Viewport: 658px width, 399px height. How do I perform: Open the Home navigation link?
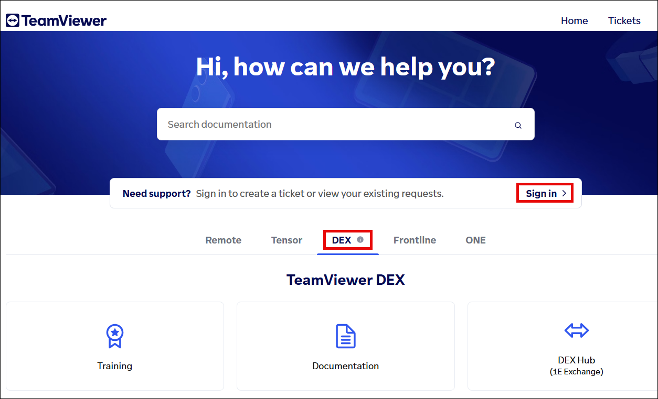coord(575,21)
